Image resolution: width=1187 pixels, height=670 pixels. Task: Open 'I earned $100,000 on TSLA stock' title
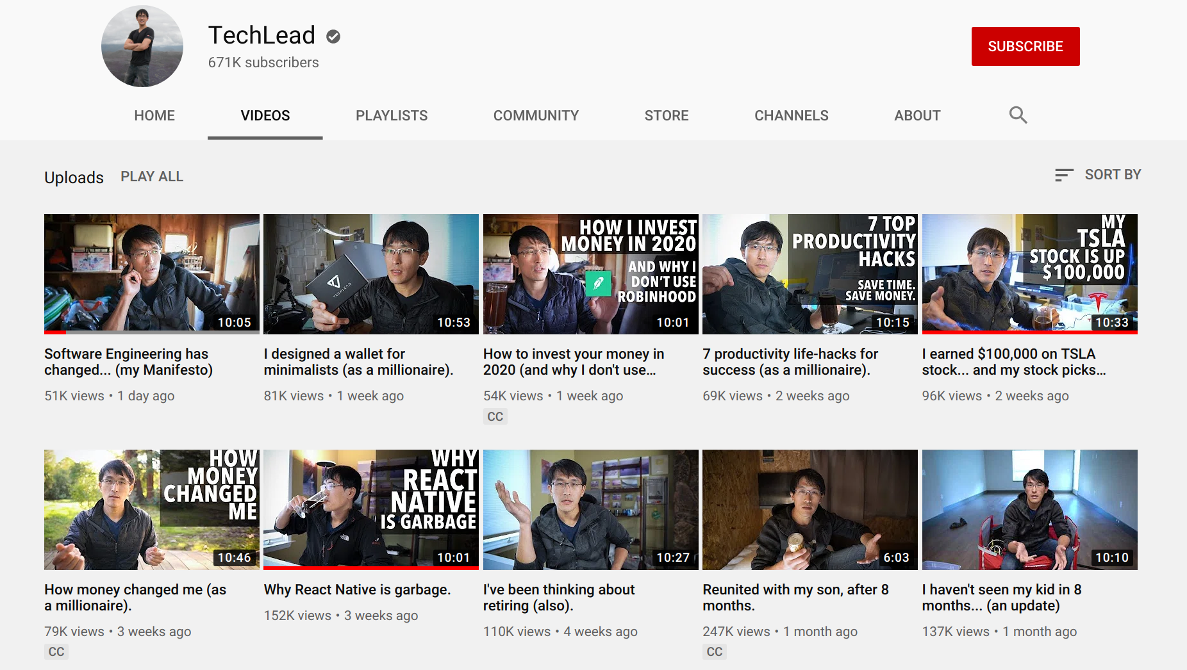point(1014,362)
